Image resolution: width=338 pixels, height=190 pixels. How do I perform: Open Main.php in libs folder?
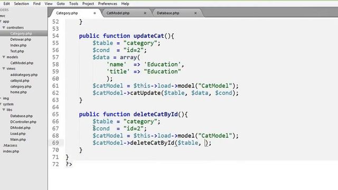(x=18, y=139)
